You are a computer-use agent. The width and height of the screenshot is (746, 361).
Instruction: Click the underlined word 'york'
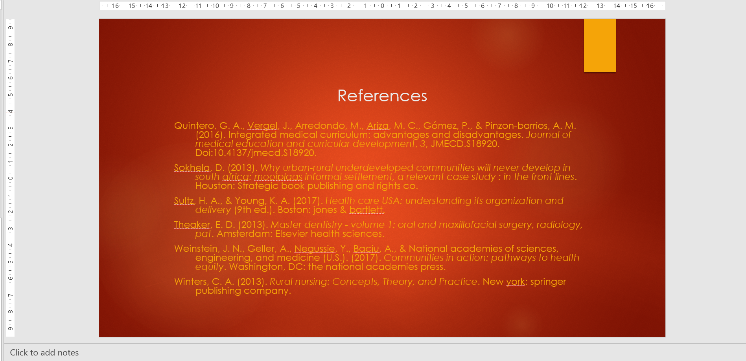coord(515,282)
